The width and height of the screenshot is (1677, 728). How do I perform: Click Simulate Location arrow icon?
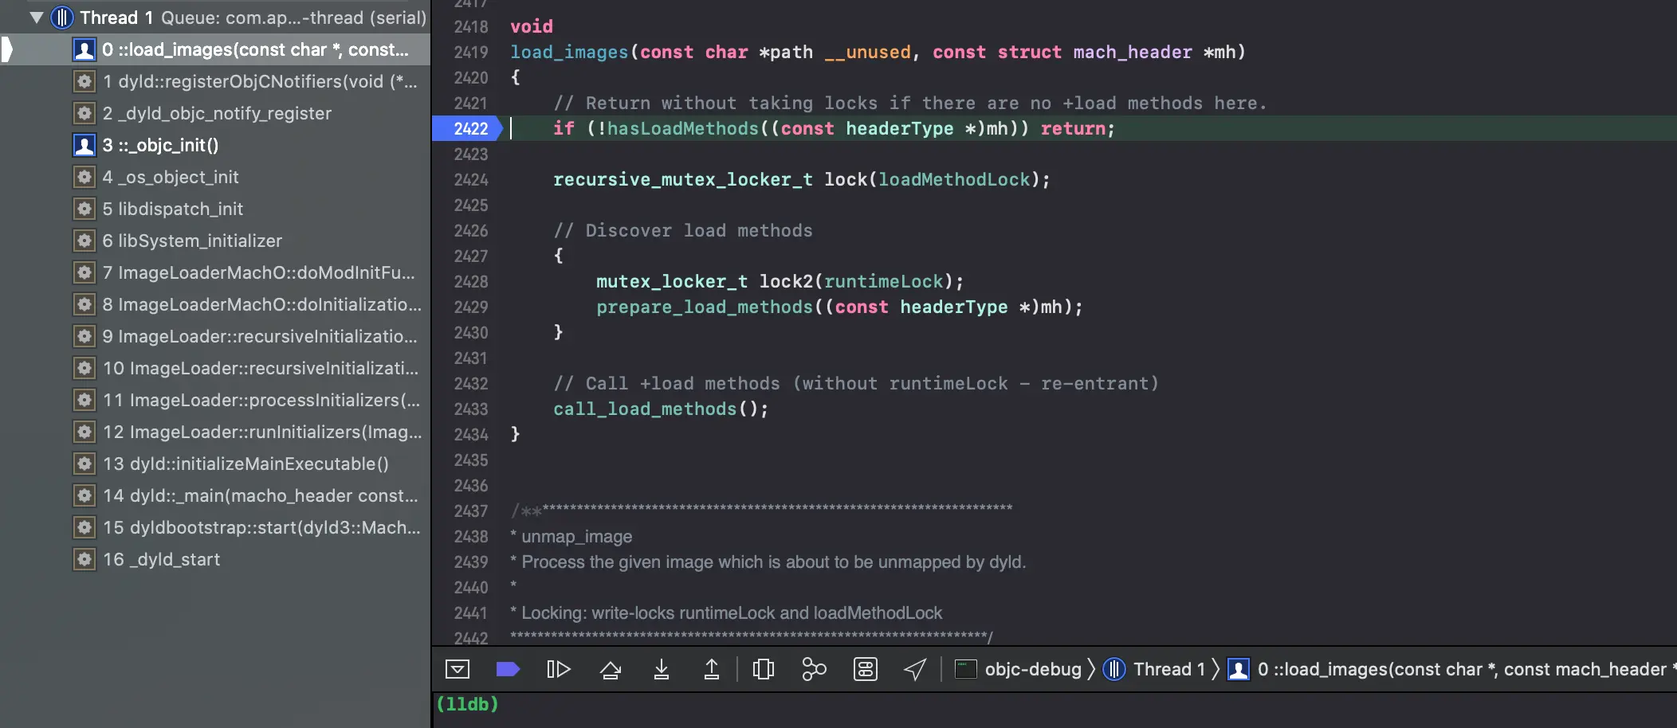pyautogui.click(x=915, y=669)
